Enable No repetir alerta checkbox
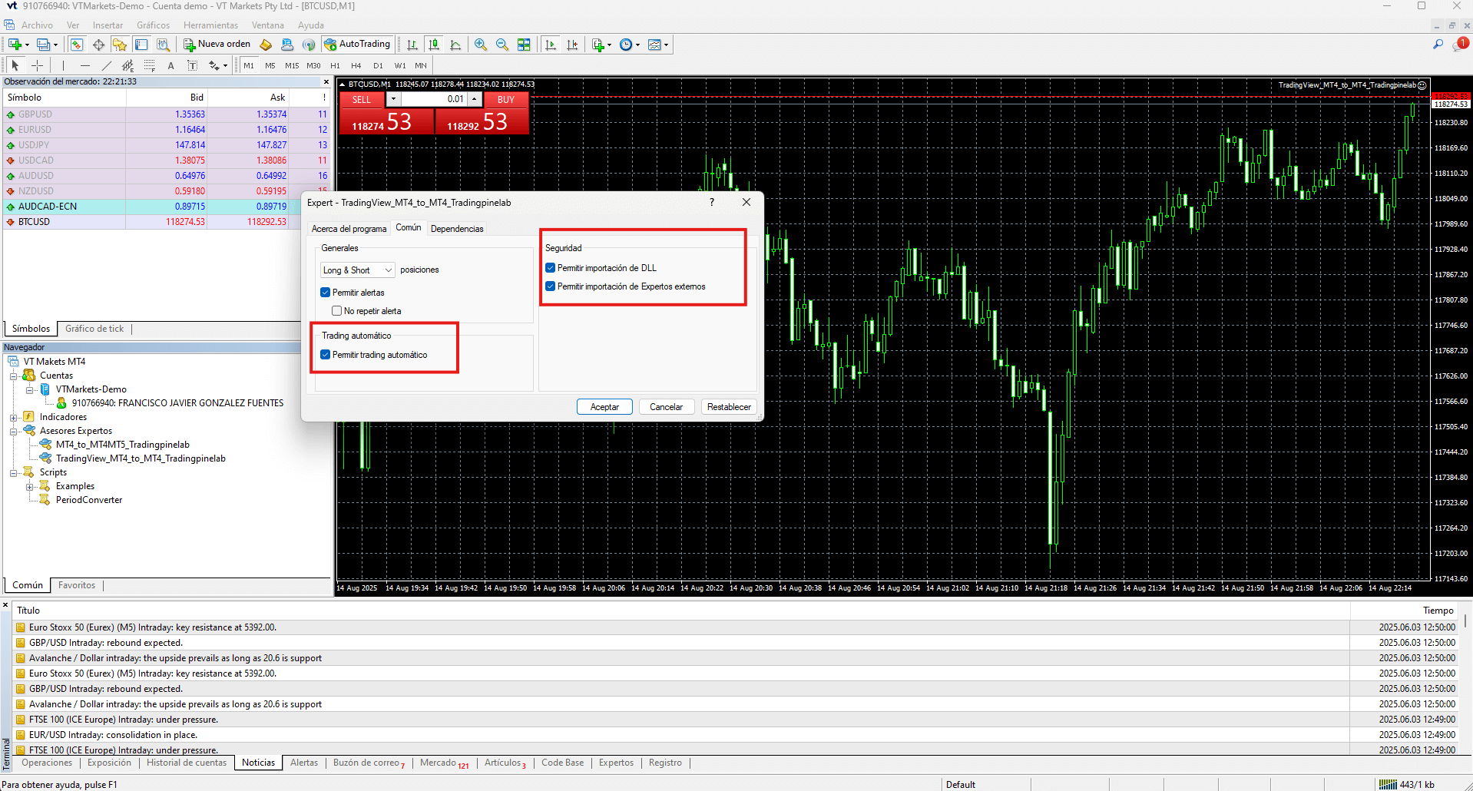 click(x=336, y=311)
